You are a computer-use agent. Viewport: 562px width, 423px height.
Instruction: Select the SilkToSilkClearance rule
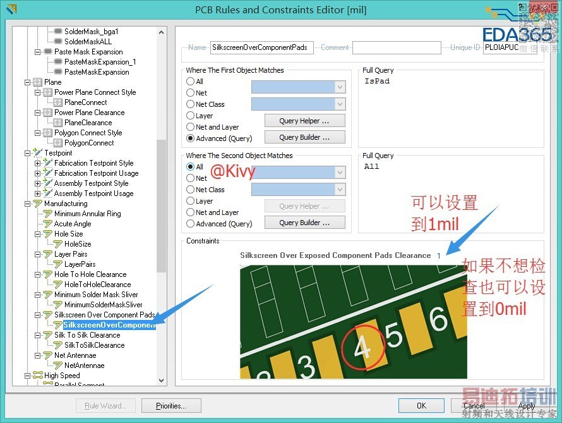coord(95,345)
